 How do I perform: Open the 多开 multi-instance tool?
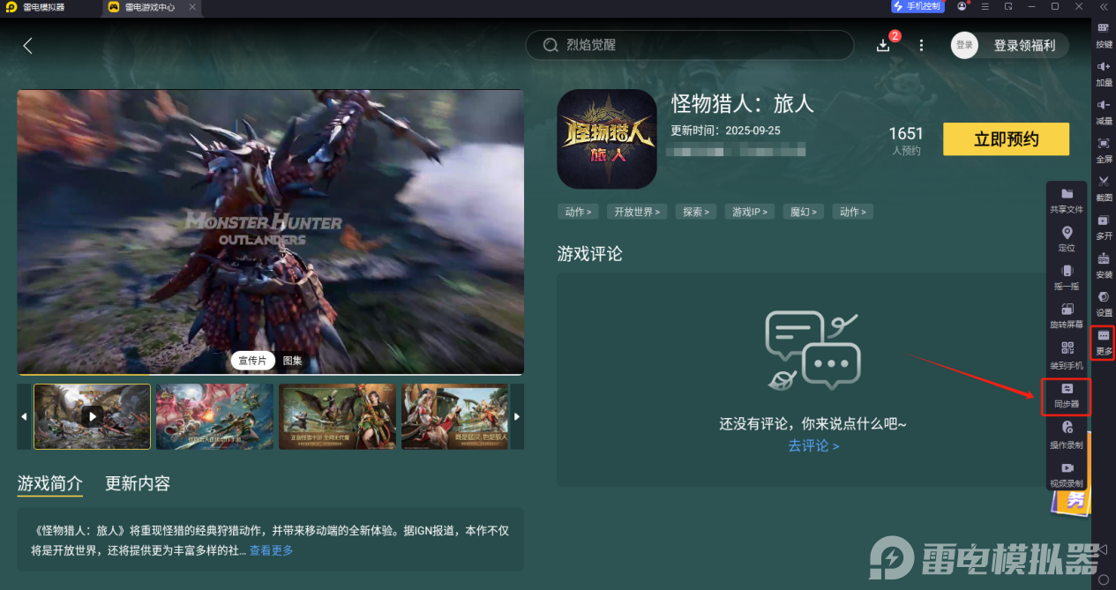pos(1104,227)
